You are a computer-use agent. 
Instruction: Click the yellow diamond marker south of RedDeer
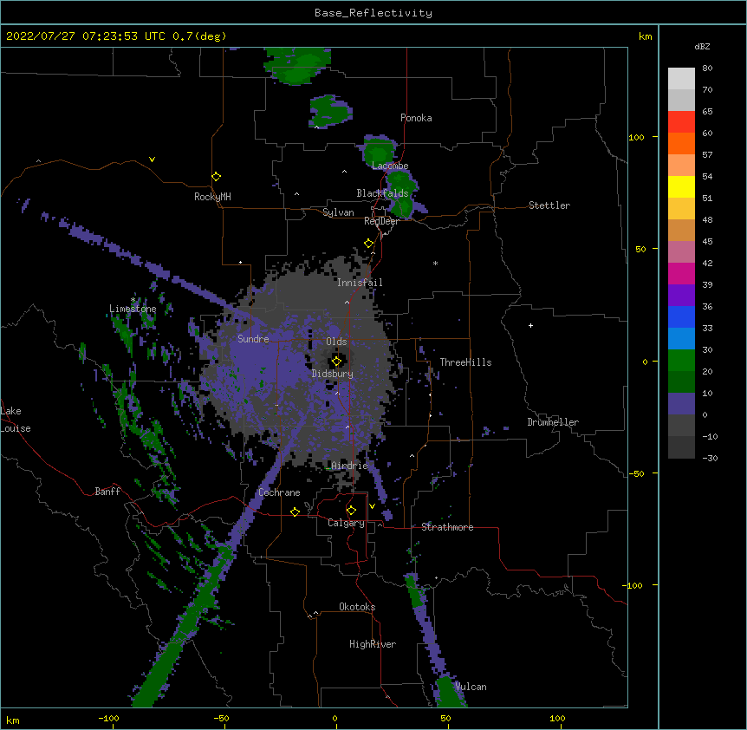click(x=369, y=244)
